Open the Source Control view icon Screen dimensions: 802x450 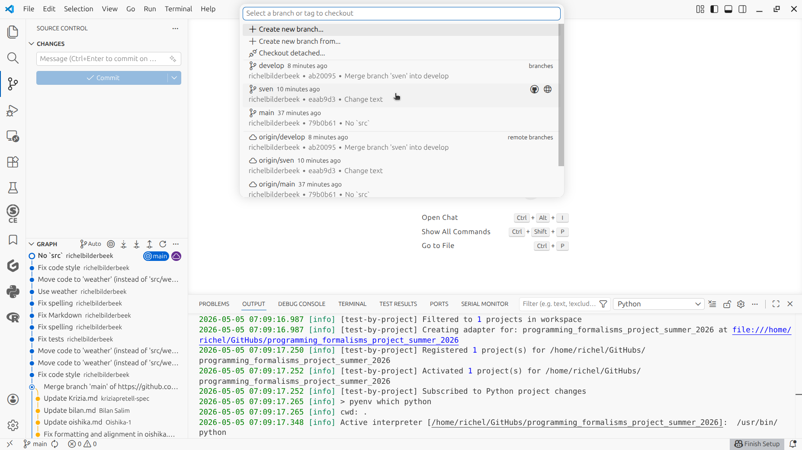coord(13,84)
